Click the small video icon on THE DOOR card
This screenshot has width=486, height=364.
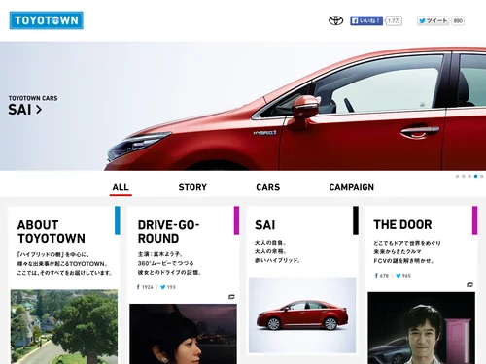point(469,285)
